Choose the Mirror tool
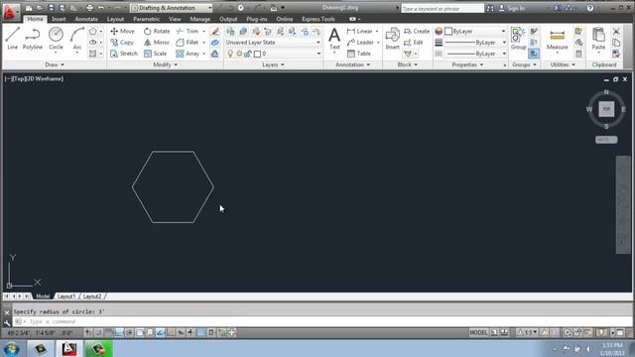635x357 pixels. tap(157, 42)
